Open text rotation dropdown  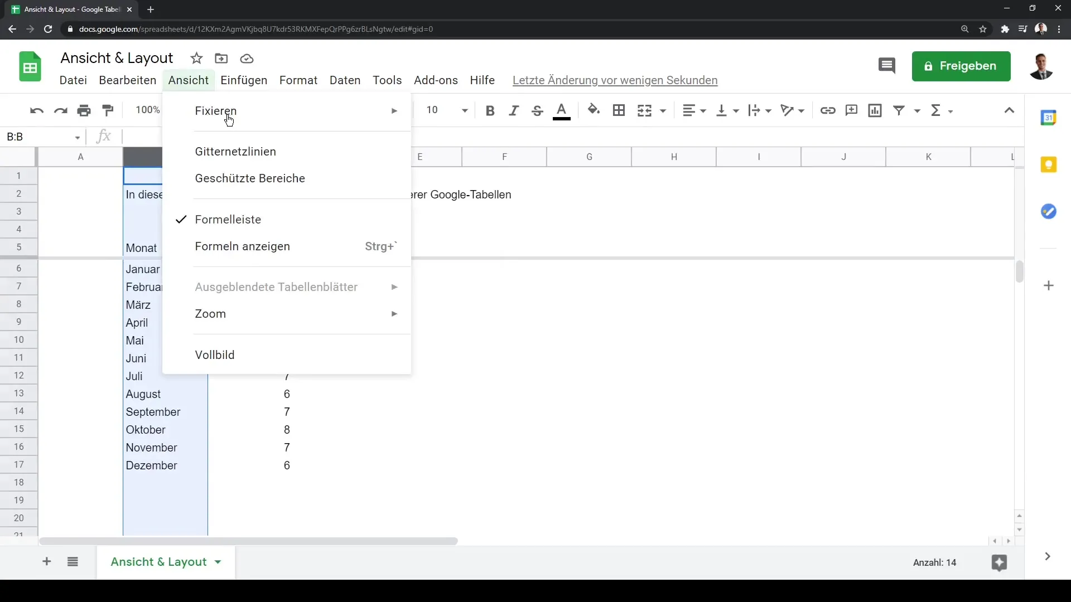pyautogui.click(x=793, y=110)
